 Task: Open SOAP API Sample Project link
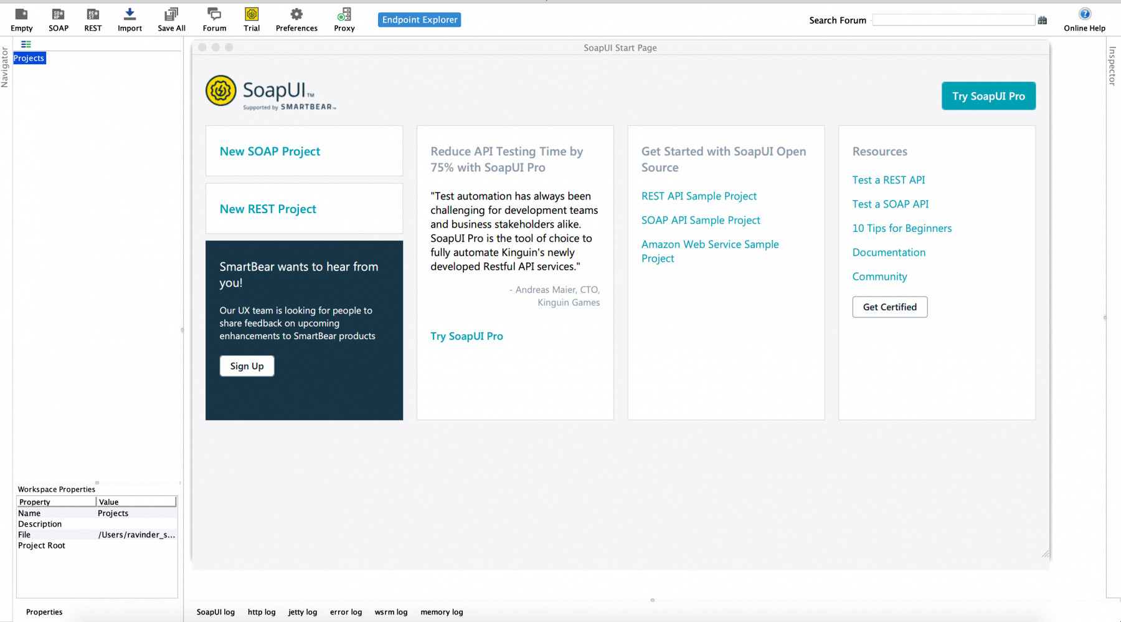coord(701,220)
